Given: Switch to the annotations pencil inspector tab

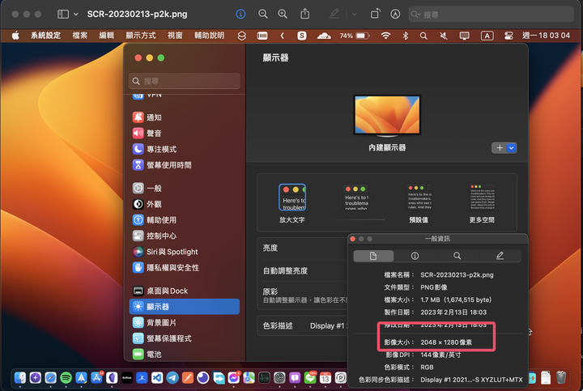Looking at the screenshot, I should click(x=500, y=256).
